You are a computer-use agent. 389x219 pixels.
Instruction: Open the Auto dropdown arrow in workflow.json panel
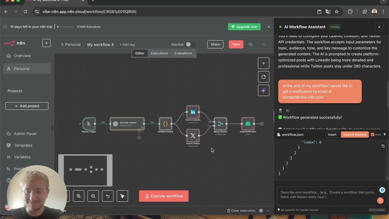coord(385,134)
